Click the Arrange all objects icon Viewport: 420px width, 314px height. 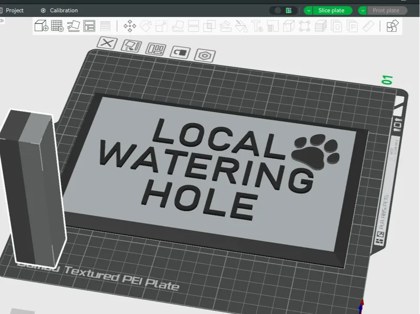(89, 26)
